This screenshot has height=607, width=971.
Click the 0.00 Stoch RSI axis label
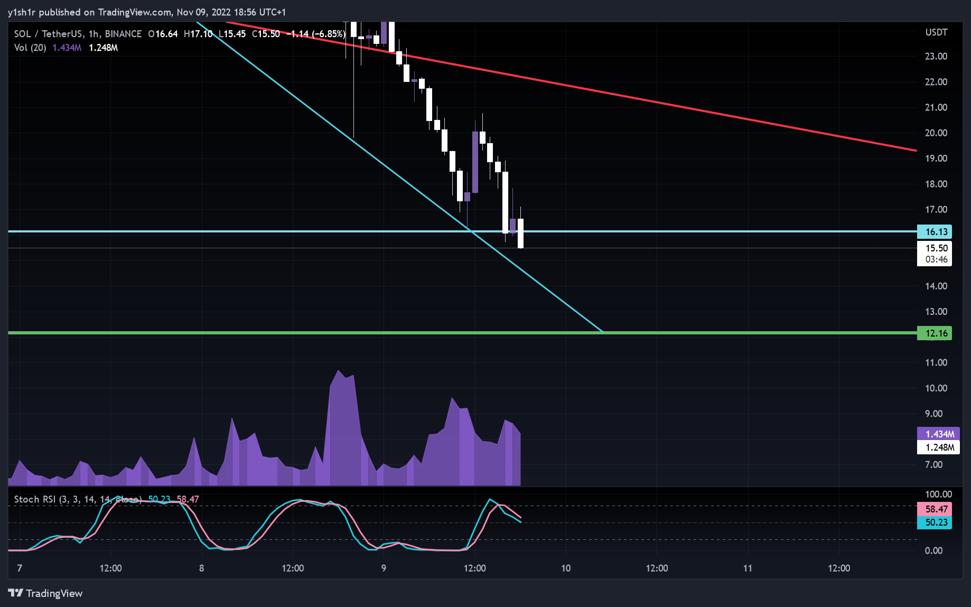[x=933, y=550]
